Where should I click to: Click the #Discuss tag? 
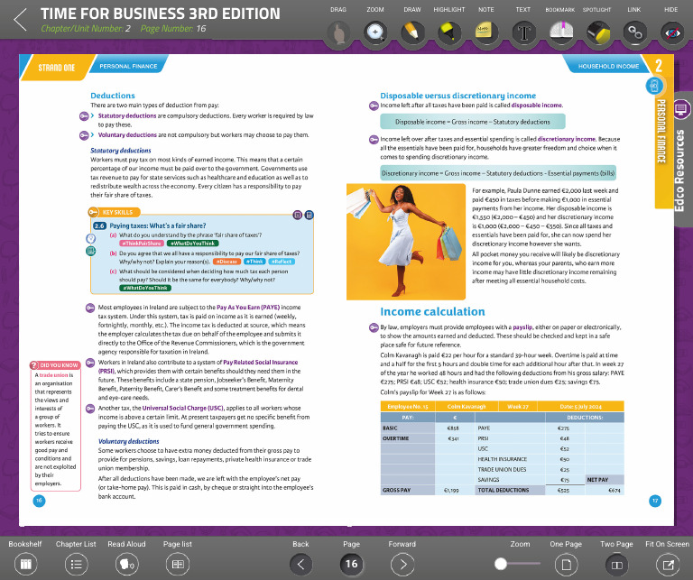226,262
